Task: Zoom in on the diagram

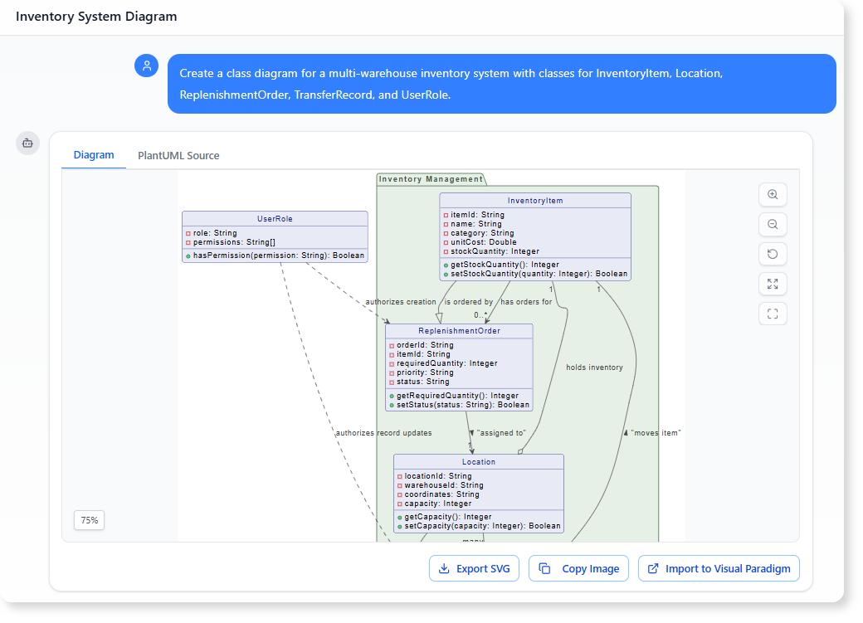Action: (773, 194)
